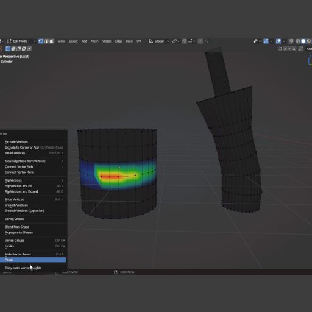
Task: Select the set-new selection mode icon
Action: [x=8, y=49]
